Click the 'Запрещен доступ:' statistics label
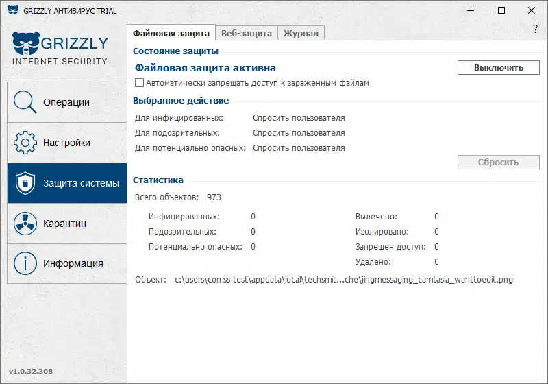548x384 pixels. (390, 247)
